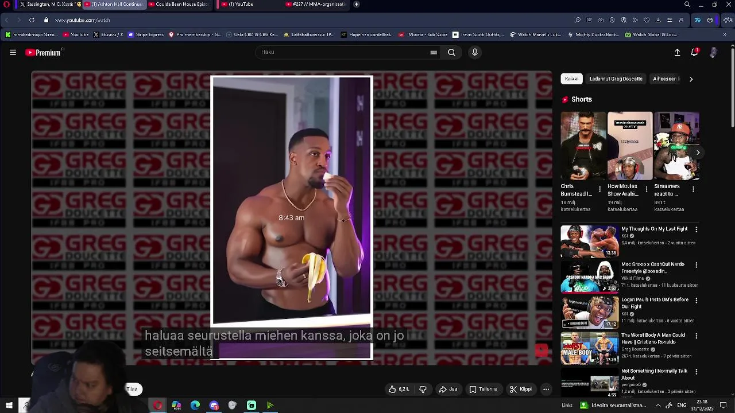Show more filter chips with right arrow
Viewport: 735px width, 413px height.
(691, 79)
